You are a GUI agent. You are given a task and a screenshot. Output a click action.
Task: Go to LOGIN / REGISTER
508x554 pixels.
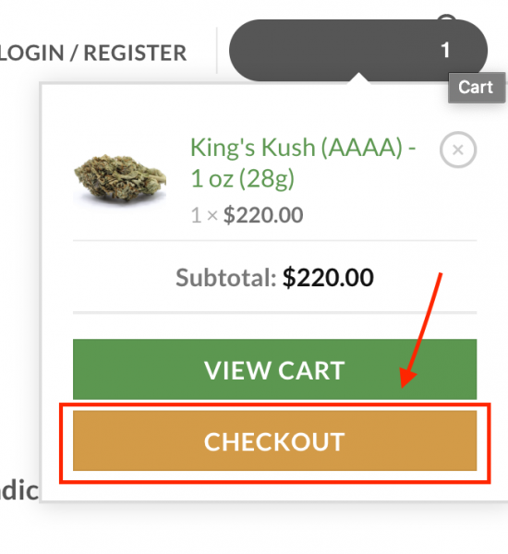(x=93, y=53)
